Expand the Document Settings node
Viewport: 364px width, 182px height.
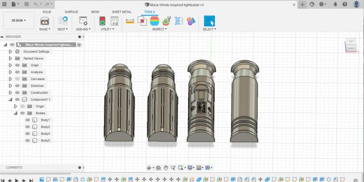coord(10,51)
